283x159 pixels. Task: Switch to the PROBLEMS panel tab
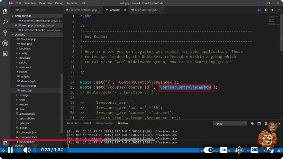coord(73,123)
